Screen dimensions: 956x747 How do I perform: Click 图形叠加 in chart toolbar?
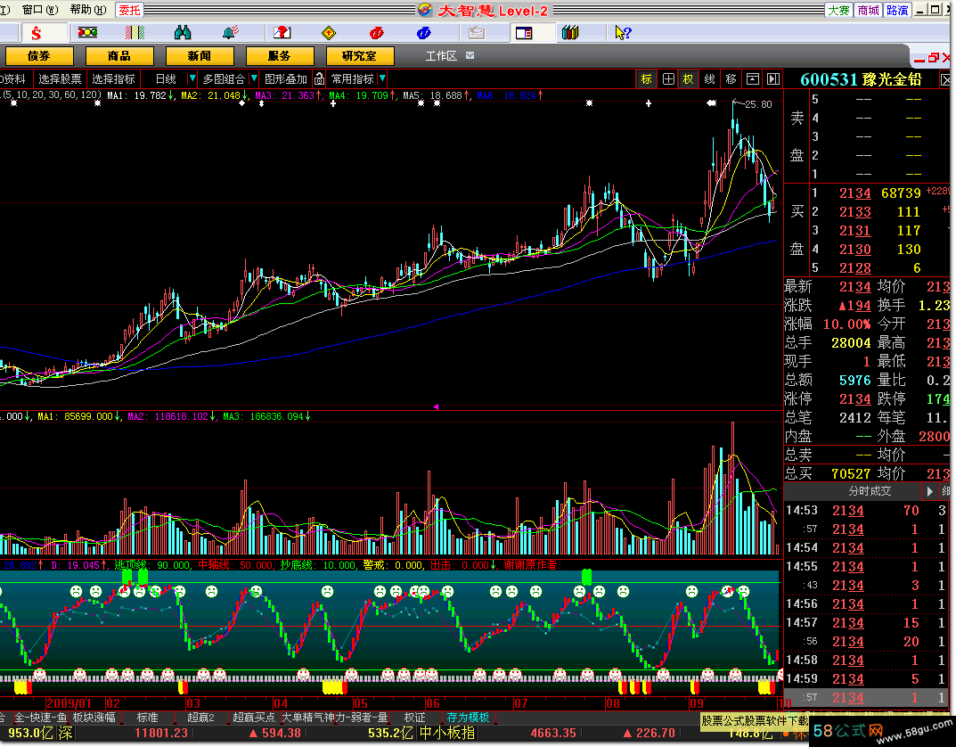tap(286, 79)
